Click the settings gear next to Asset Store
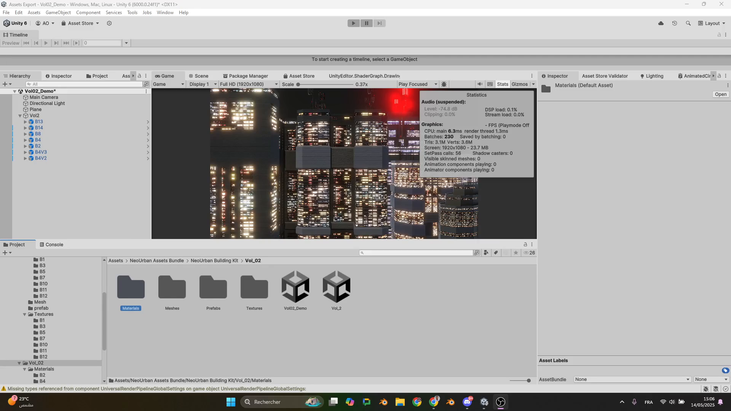This screenshot has height=411, width=731. [109, 23]
